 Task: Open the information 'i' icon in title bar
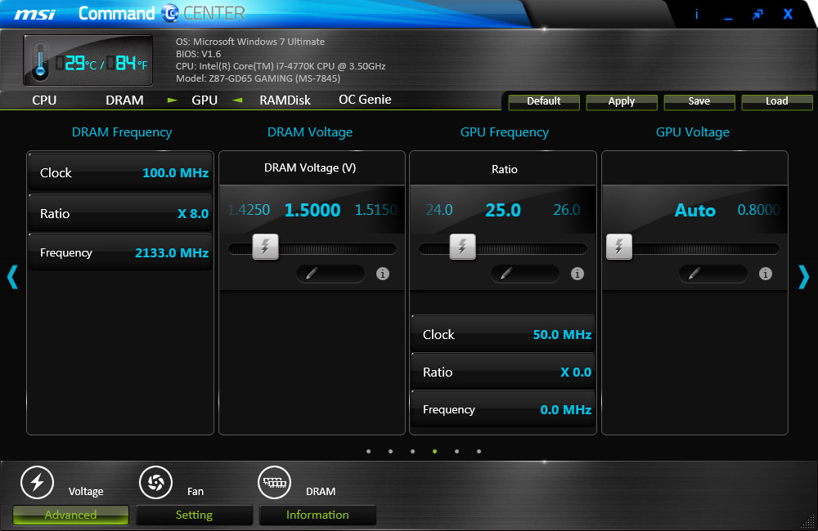697,14
